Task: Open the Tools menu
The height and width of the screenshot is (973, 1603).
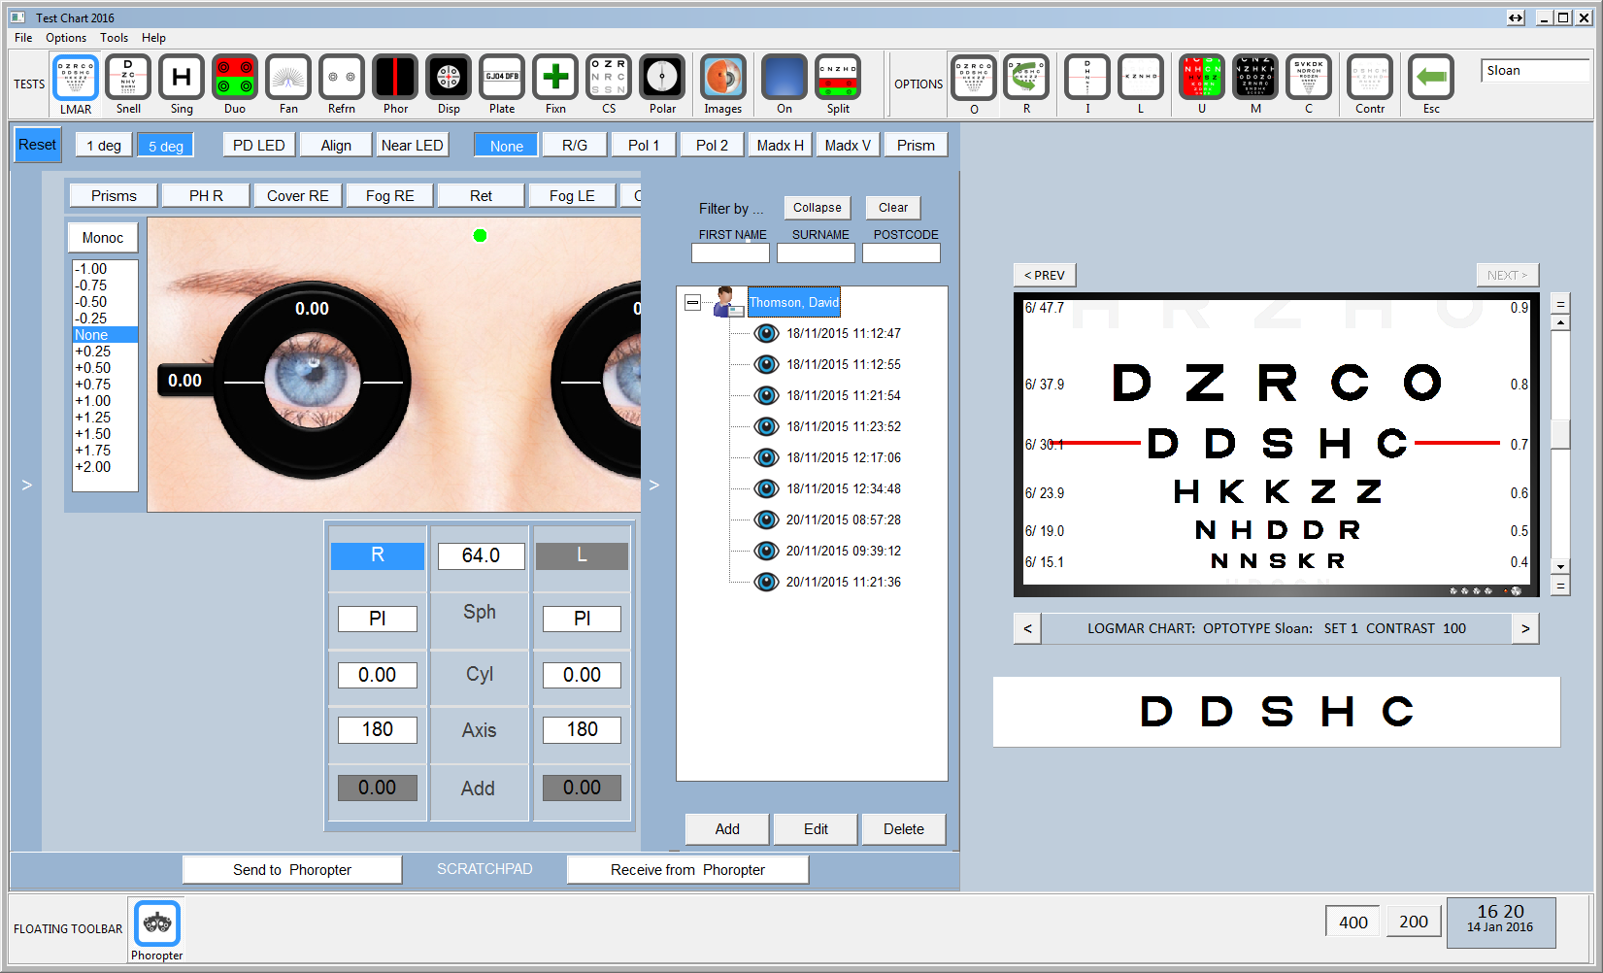Action: click(114, 38)
